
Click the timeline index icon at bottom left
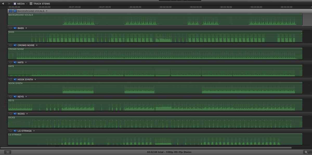click(8, 152)
